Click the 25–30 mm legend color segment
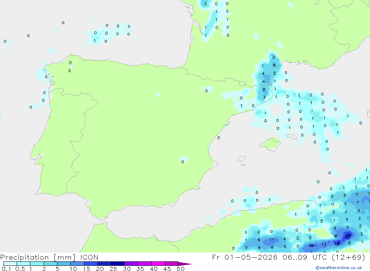The height and width of the screenshot is (271, 370). click(118, 264)
